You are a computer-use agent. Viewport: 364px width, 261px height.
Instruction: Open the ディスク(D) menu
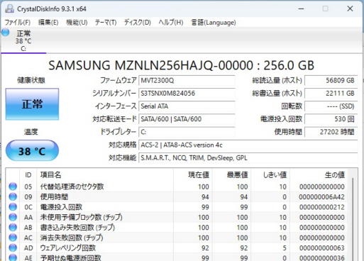[x=138, y=23]
